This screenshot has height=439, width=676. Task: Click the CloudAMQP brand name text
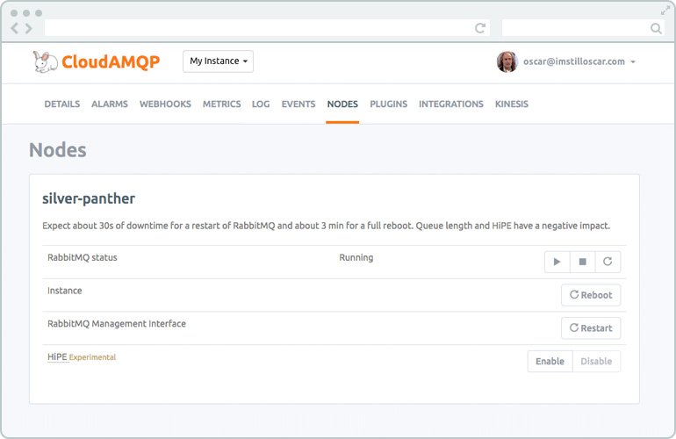111,61
